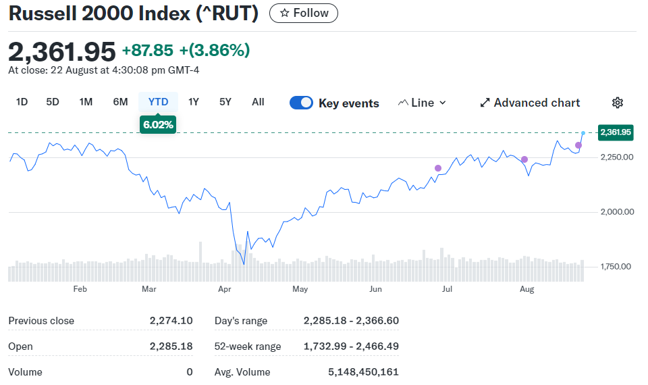The width and height of the screenshot is (648, 385).
Task: Click the Open value 2,285.18
Action: point(171,346)
